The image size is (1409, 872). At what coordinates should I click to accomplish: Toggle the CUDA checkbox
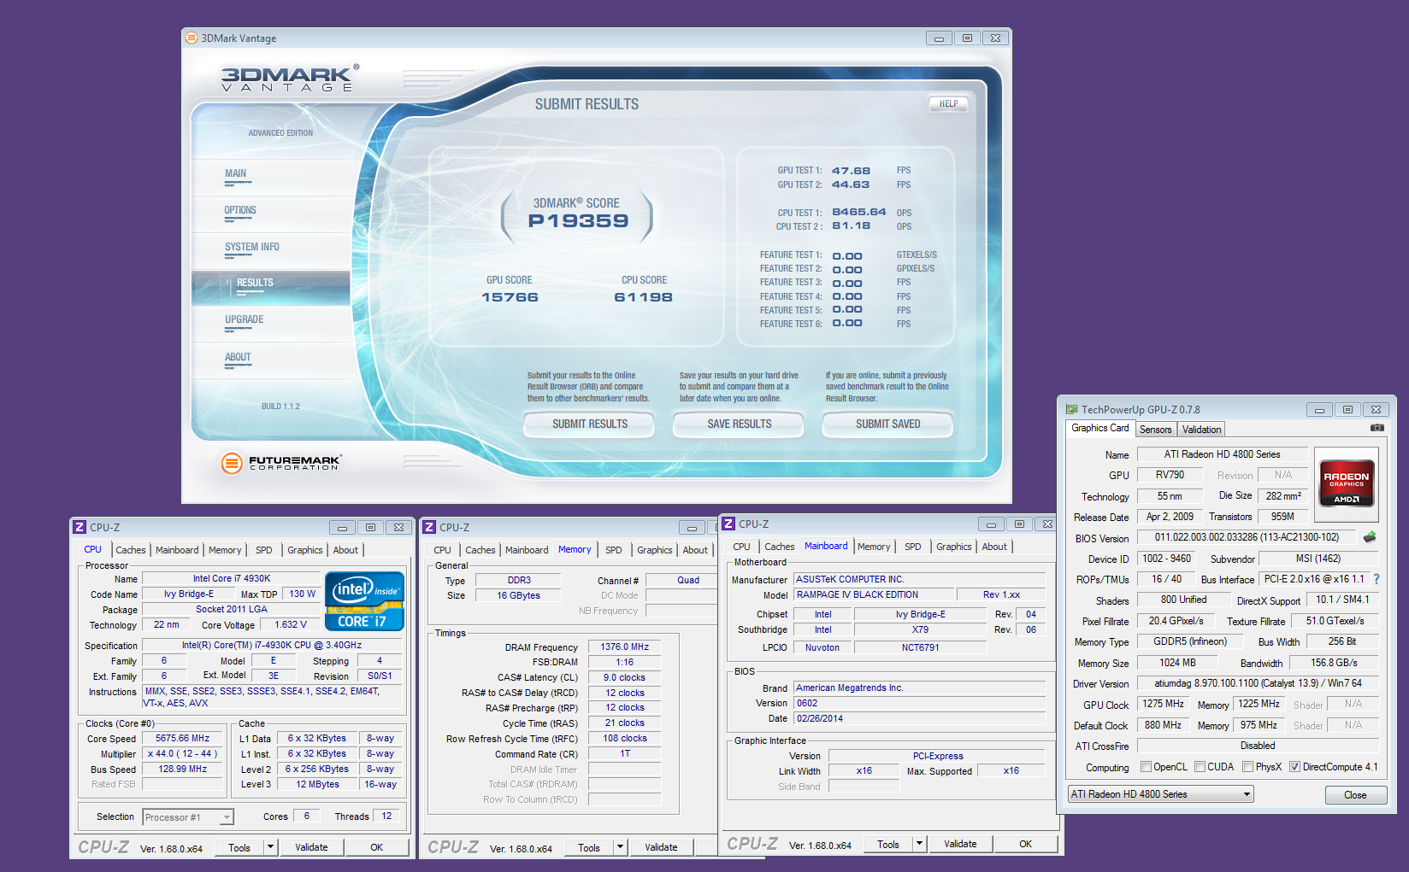tap(1200, 767)
